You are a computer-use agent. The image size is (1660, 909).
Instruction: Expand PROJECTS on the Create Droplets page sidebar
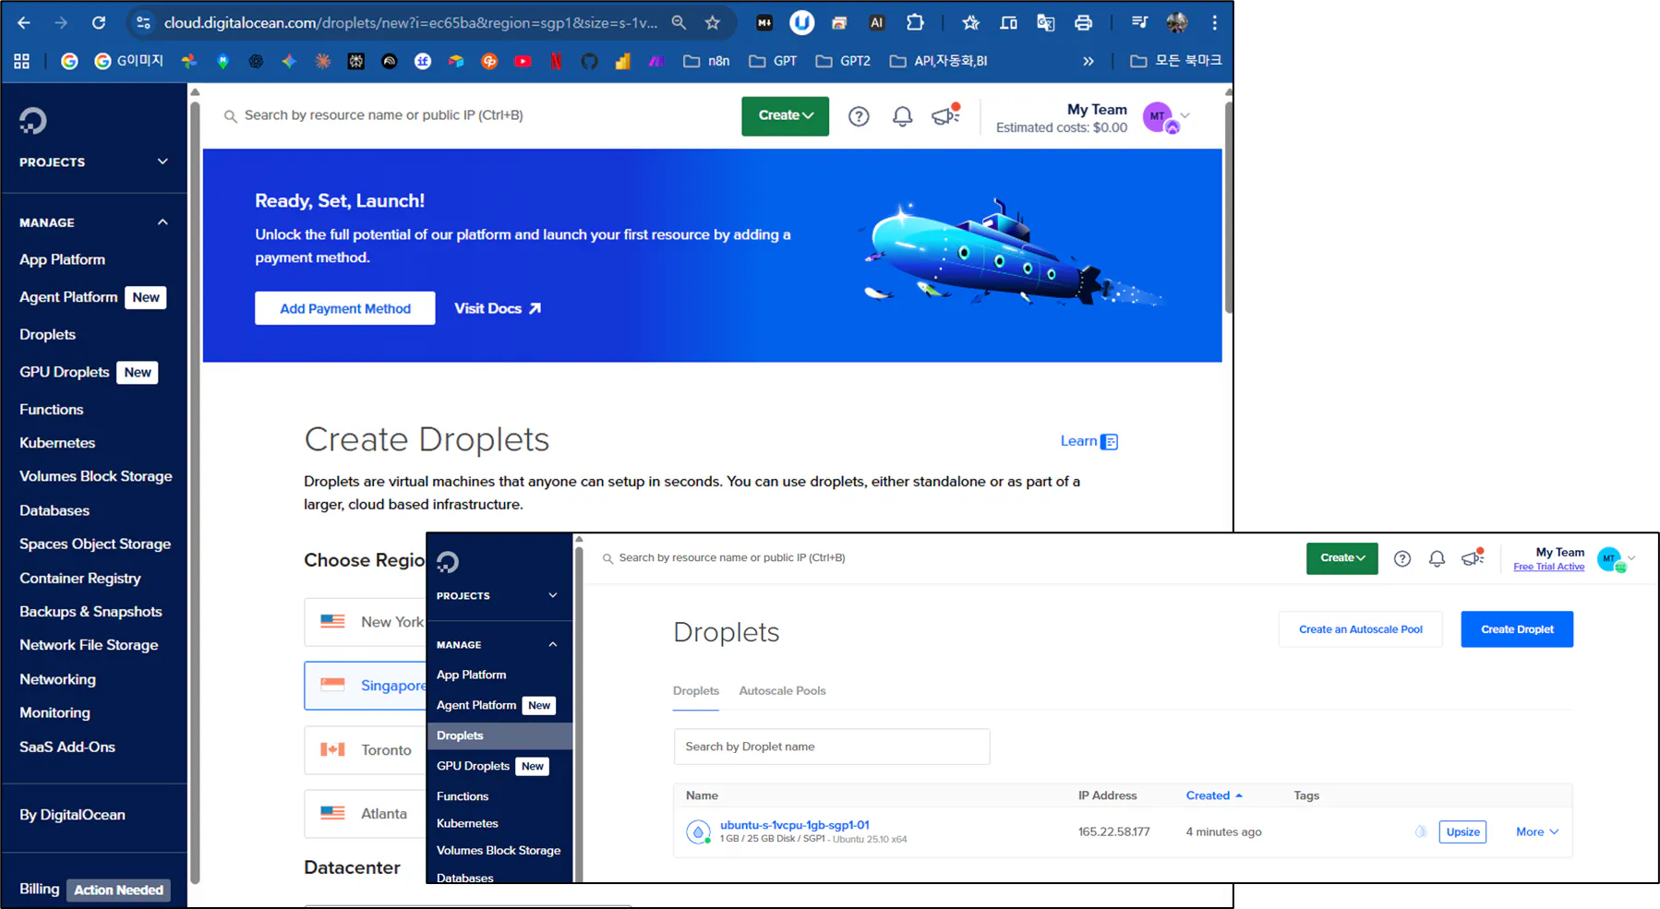(162, 161)
